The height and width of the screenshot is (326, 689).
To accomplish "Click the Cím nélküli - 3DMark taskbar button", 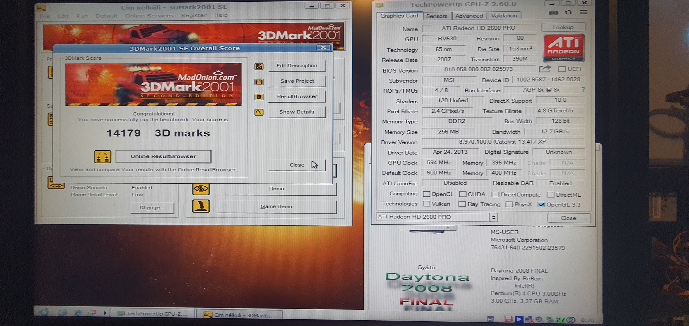I will (239, 315).
